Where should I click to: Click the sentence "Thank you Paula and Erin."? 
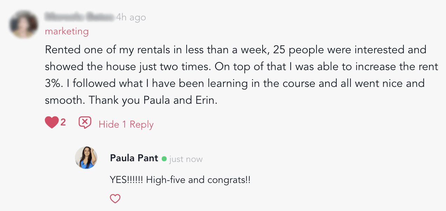point(153,101)
